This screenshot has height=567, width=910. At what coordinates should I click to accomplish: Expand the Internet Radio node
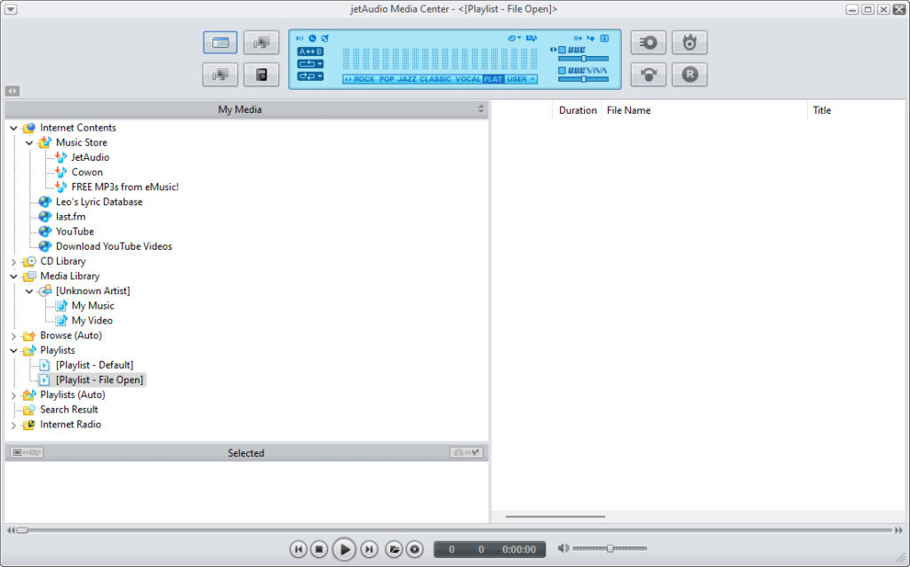tap(13, 425)
